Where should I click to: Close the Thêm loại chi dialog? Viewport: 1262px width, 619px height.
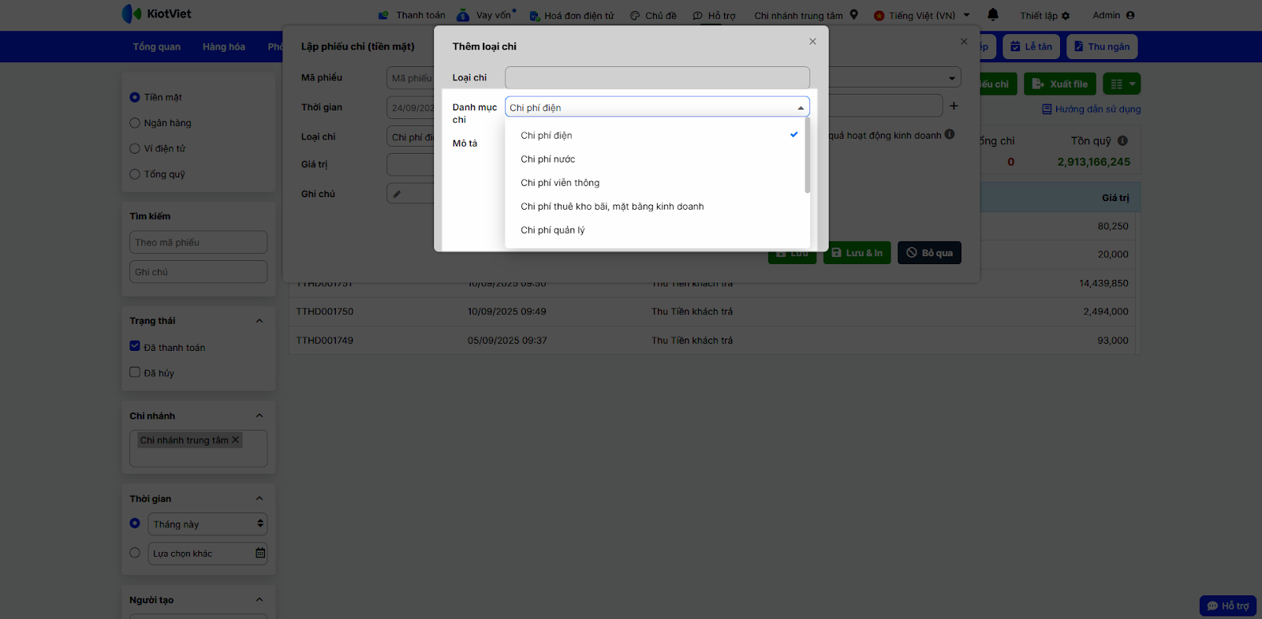[x=812, y=41]
